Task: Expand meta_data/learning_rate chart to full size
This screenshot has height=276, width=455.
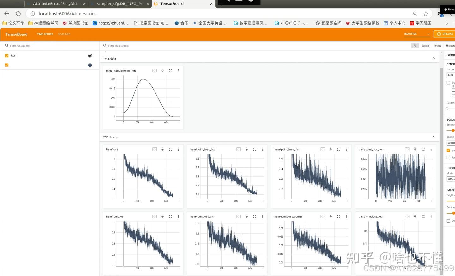Action: (171, 71)
